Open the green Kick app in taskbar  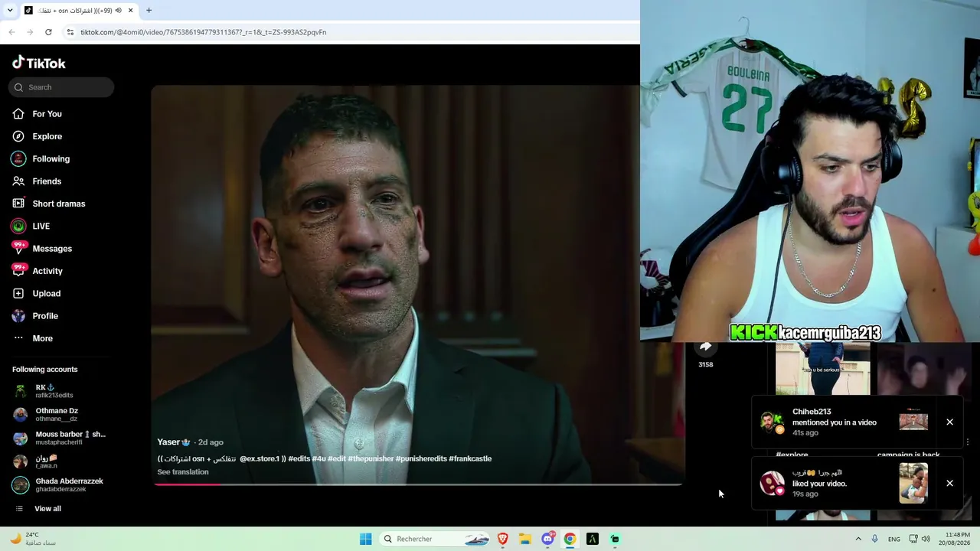615,539
